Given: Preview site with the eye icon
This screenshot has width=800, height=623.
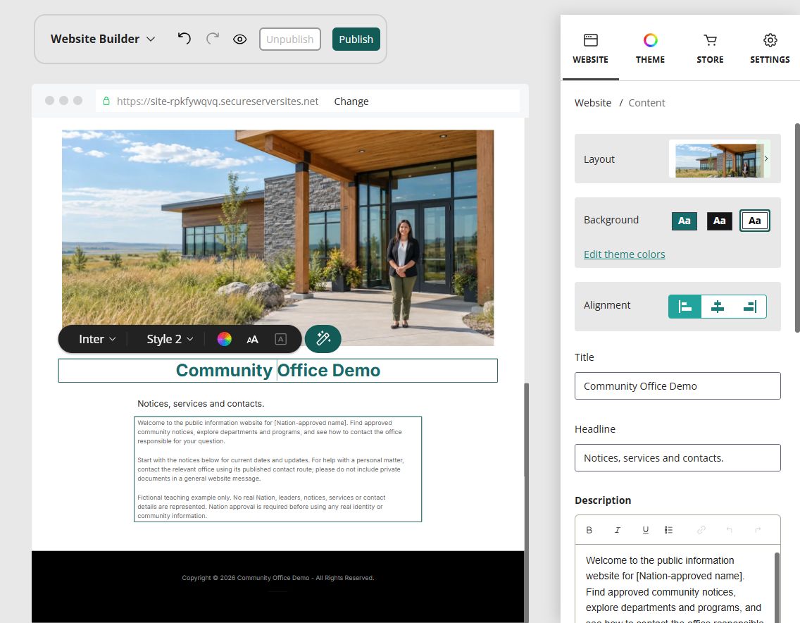Looking at the screenshot, I should click(240, 39).
